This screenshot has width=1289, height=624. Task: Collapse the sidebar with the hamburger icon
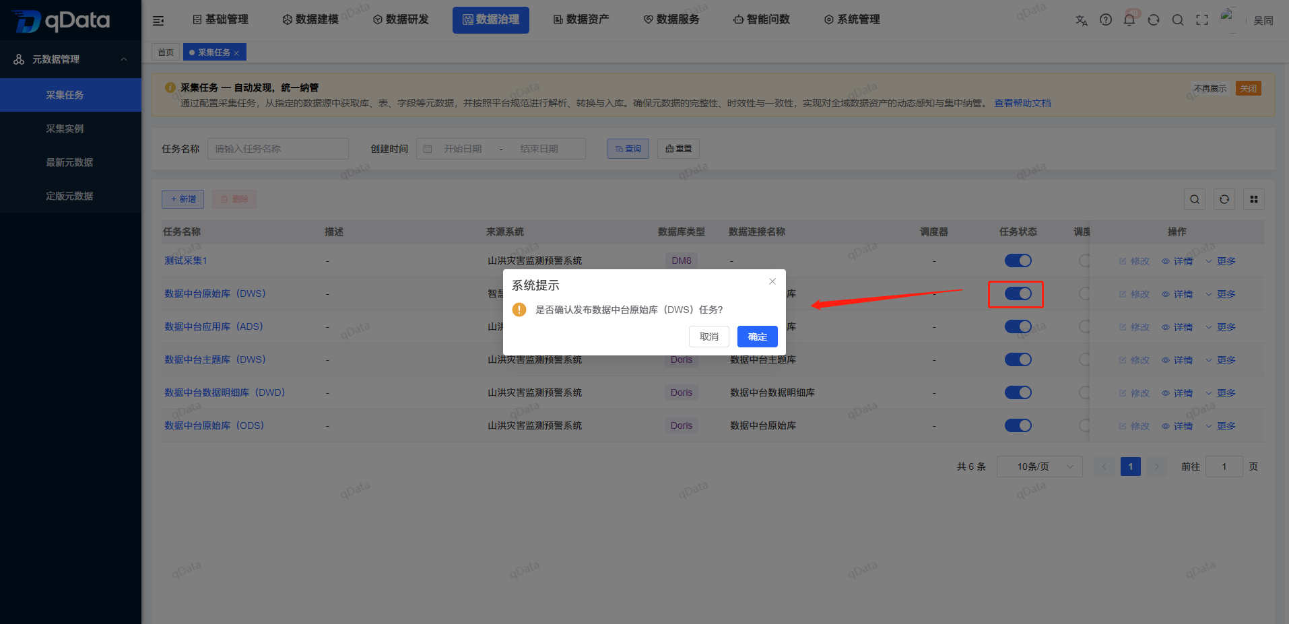pos(158,21)
